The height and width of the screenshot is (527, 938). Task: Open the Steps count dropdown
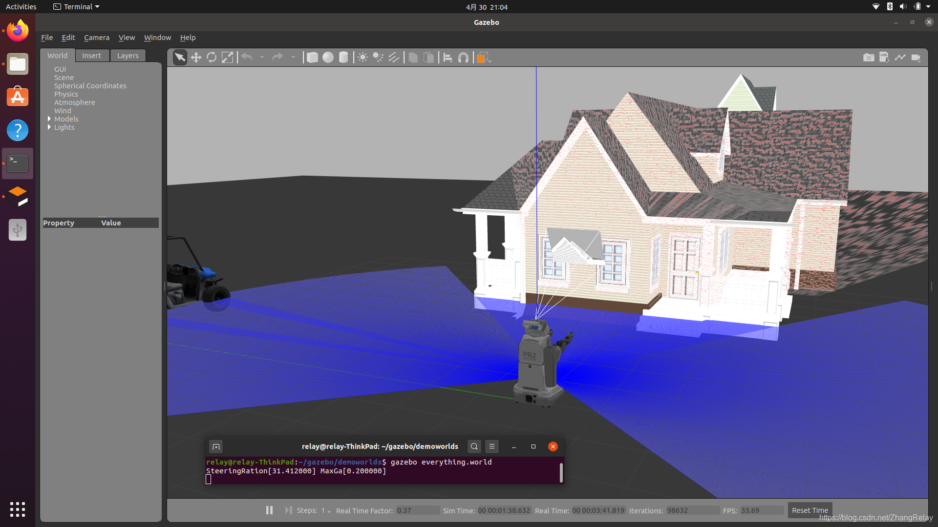(x=326, y=510)
